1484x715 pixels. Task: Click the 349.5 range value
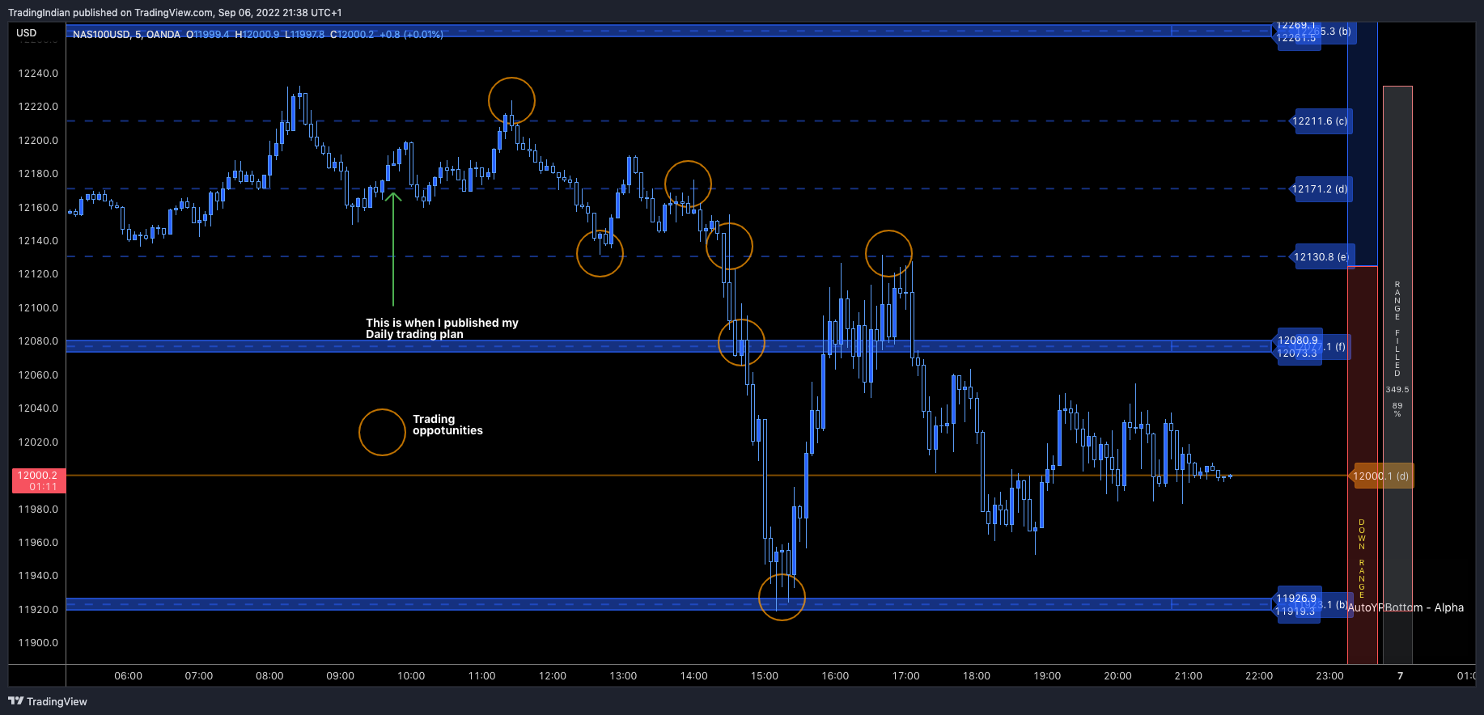(1397, 390)
